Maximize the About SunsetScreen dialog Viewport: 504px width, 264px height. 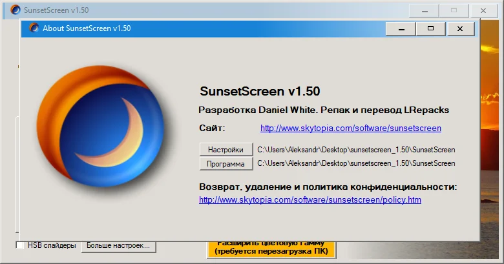pyautogui.click(x=430, y=28)
